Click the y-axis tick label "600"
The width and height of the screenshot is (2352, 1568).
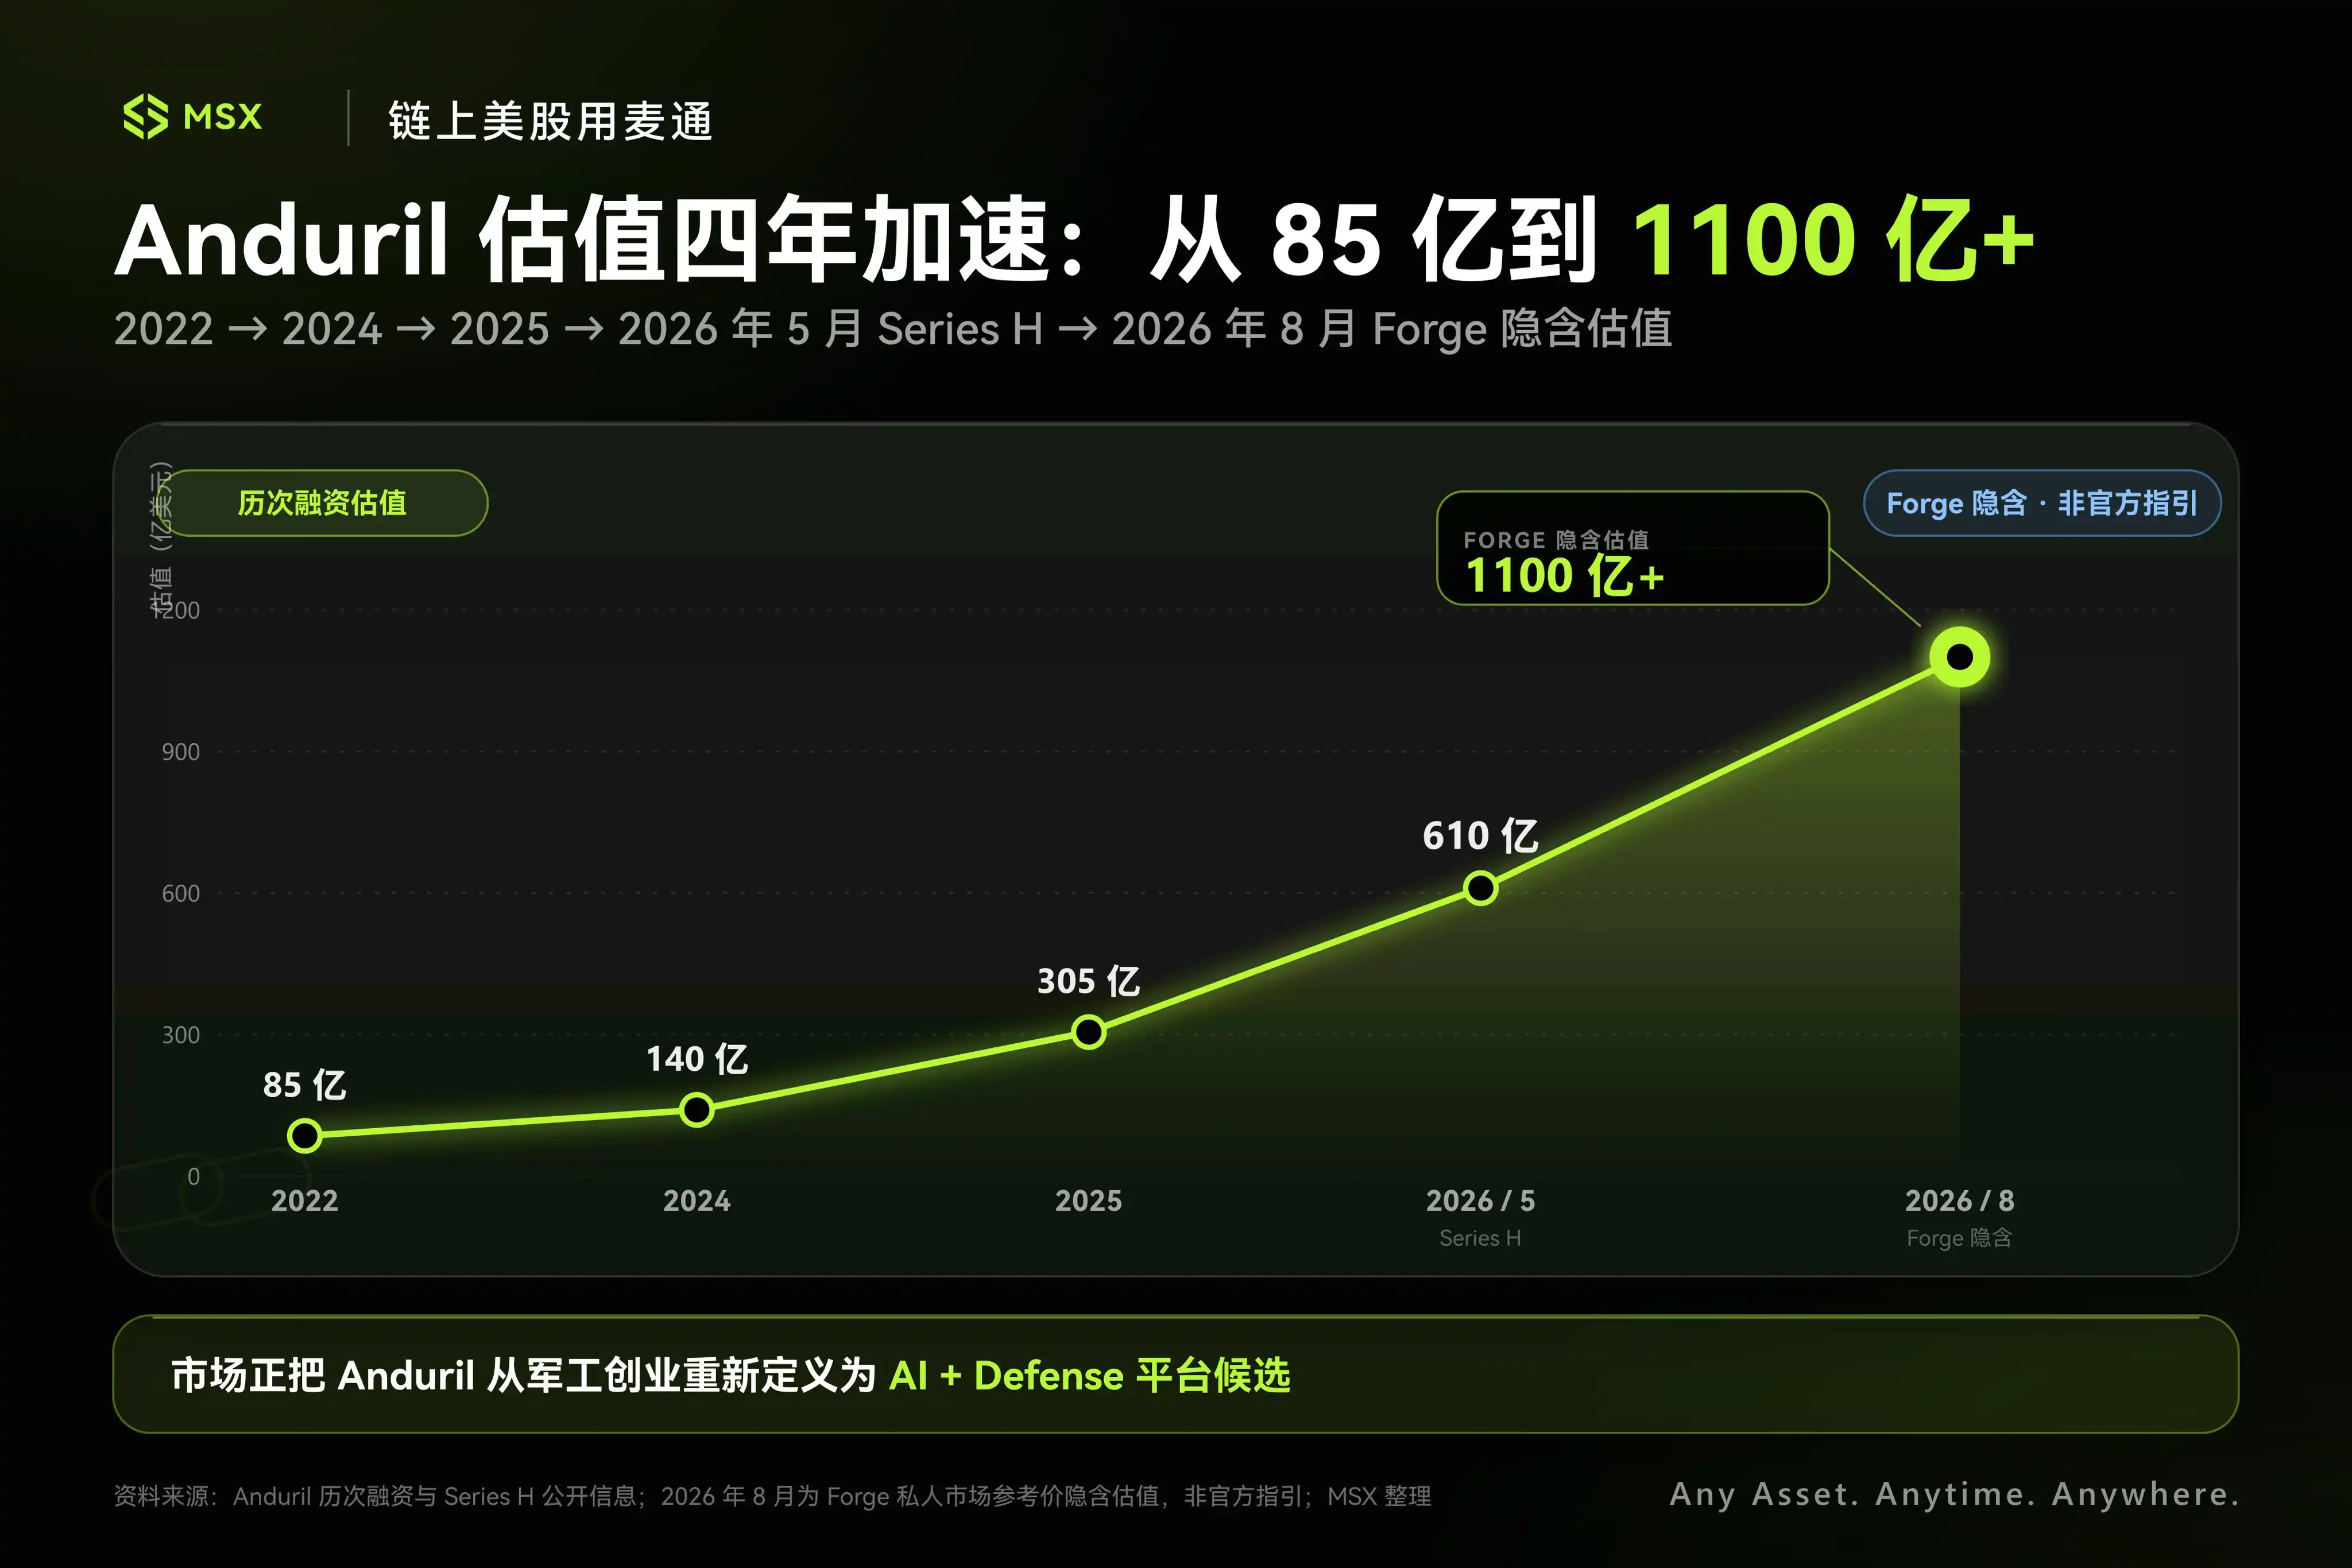click(x=181, y=893)
